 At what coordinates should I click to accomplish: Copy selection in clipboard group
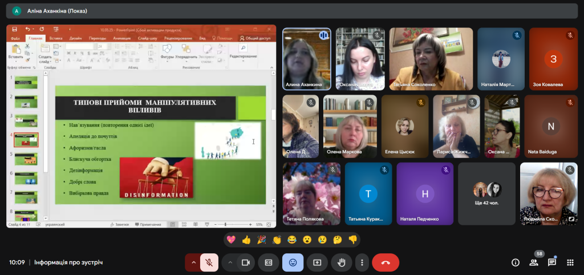point(27,53)
